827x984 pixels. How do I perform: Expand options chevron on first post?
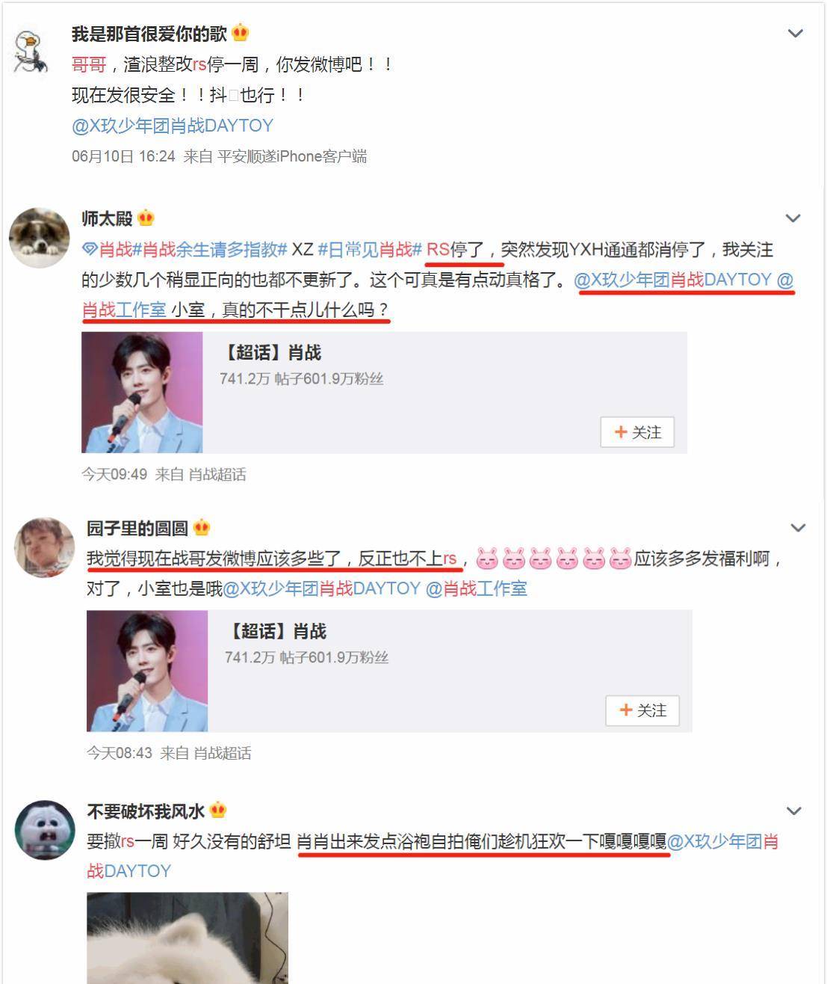click(x=796, y=34)
